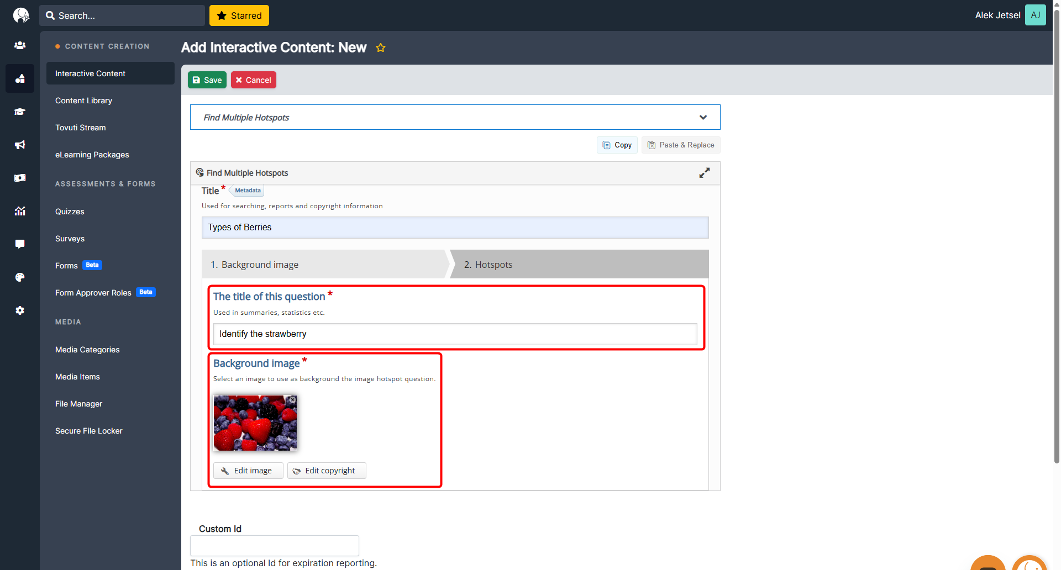This screenshot has height=570, width=1061.
Task: Click the MEDIA section header
Action: (x=68, y=322)
